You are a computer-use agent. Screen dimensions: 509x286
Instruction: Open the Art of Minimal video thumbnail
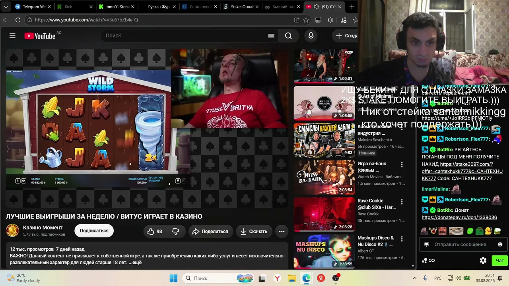pyautogui.click(x=324, y=103)
